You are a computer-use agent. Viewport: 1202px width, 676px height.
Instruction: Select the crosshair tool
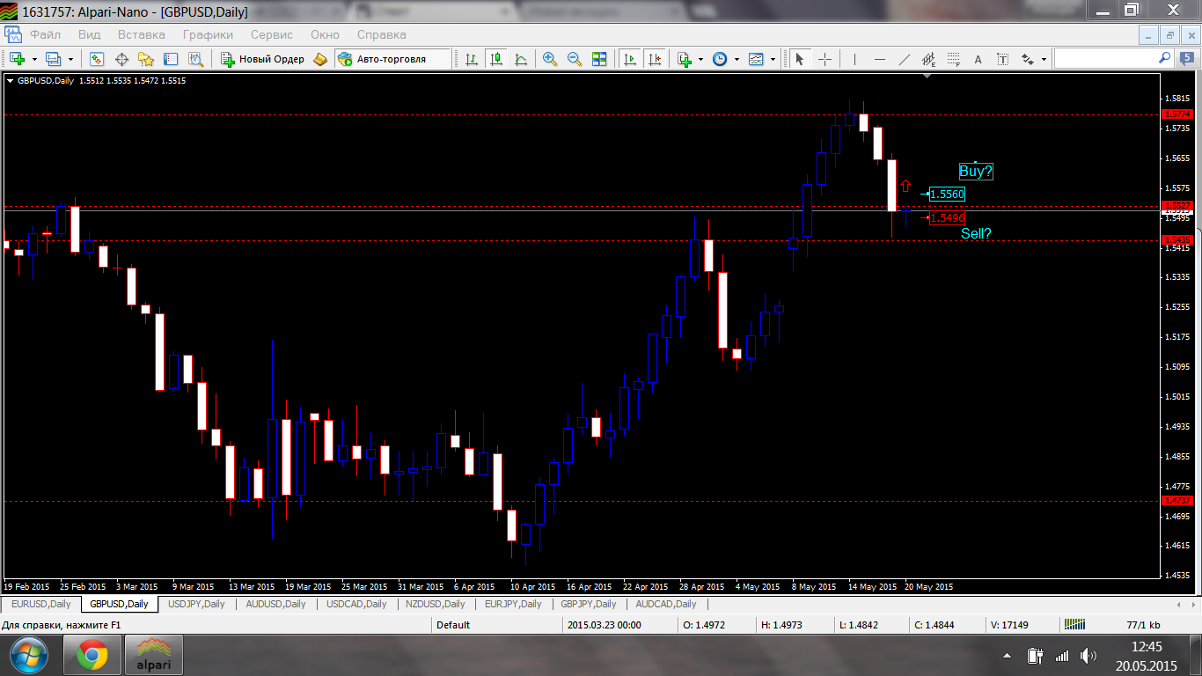click(825, 59)
